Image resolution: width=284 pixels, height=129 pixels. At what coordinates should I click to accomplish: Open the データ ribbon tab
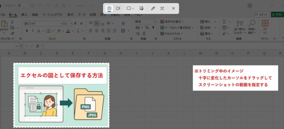coord(82,15)
